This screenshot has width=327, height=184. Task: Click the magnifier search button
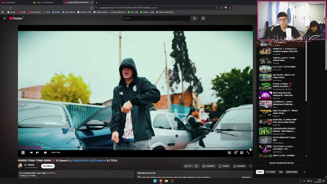[x=194, y=18]
